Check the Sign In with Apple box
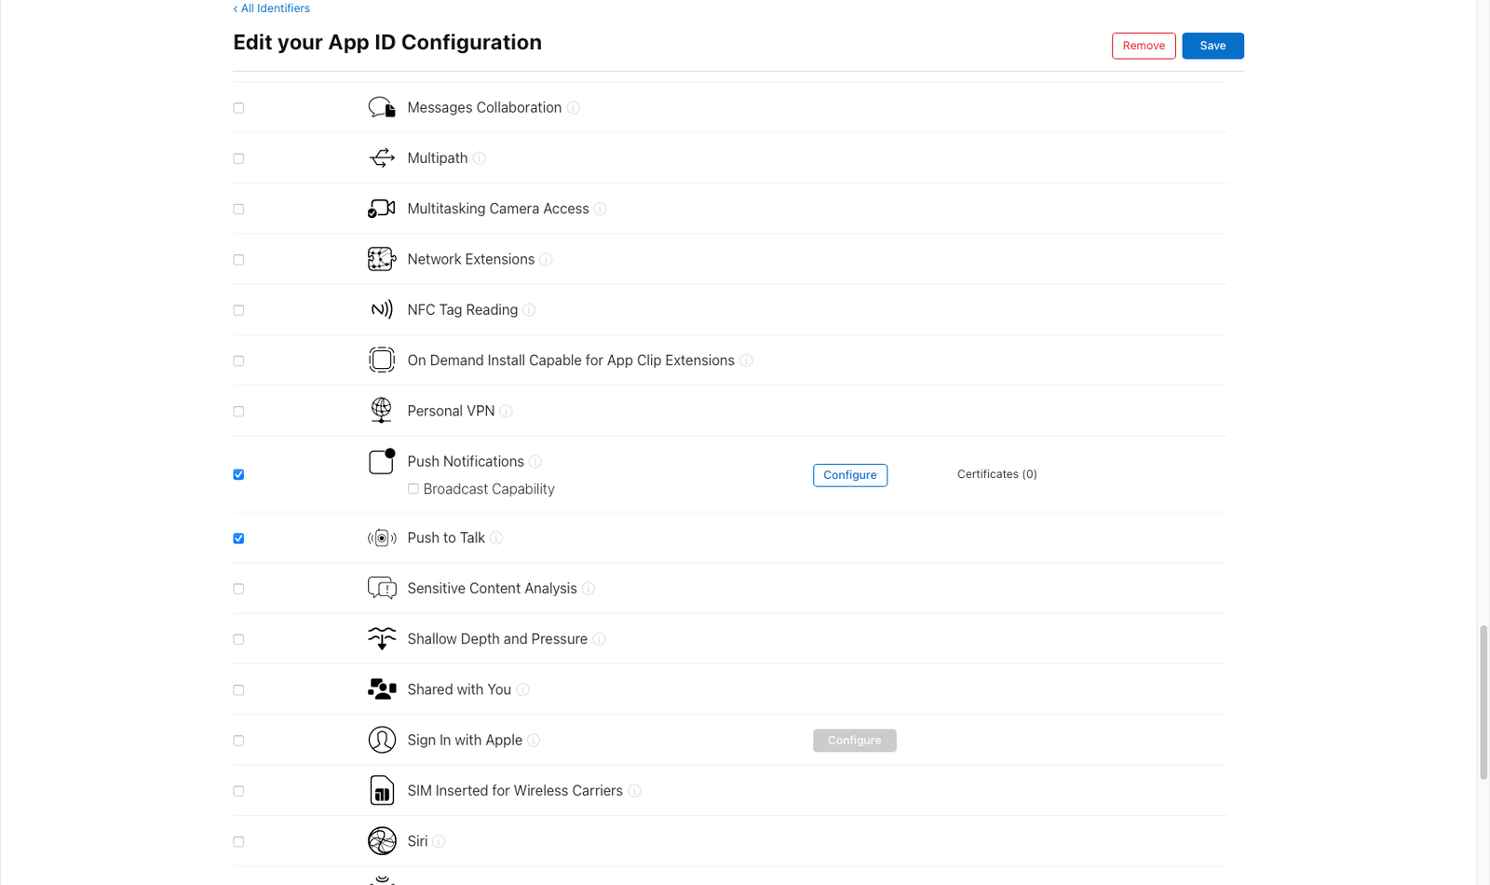Viewport: 1490px width, 885px height. tap(238, 741)
